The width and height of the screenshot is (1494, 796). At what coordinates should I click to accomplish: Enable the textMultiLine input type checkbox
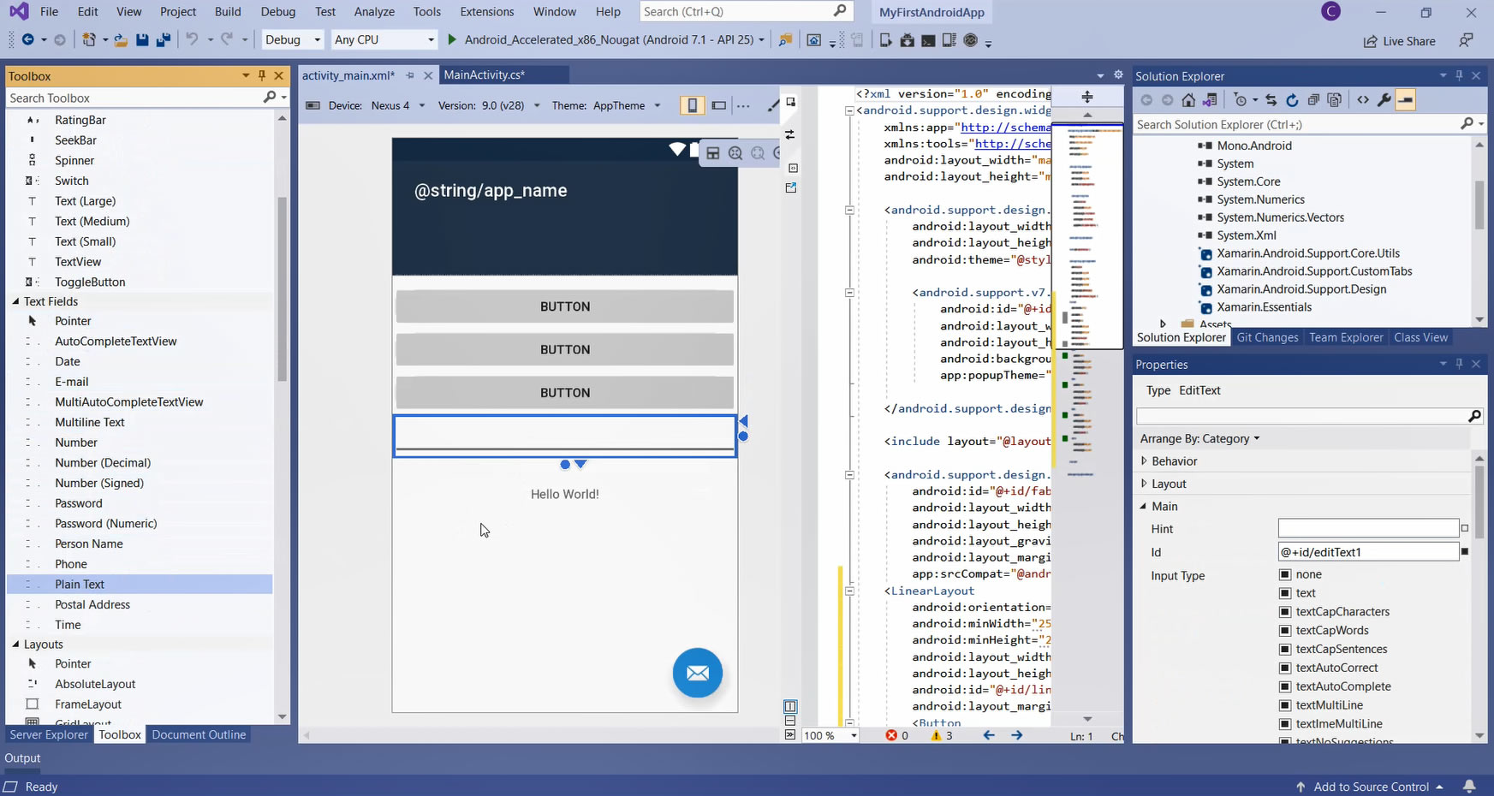tap(1285, 705)
